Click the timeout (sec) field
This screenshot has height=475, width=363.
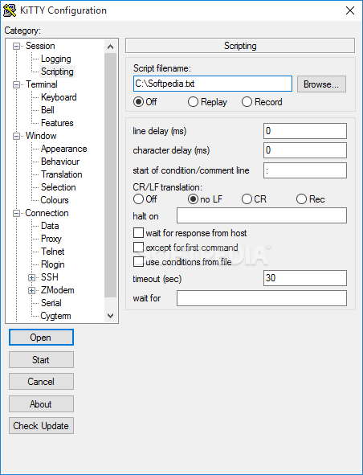click(x=305, y=278)
